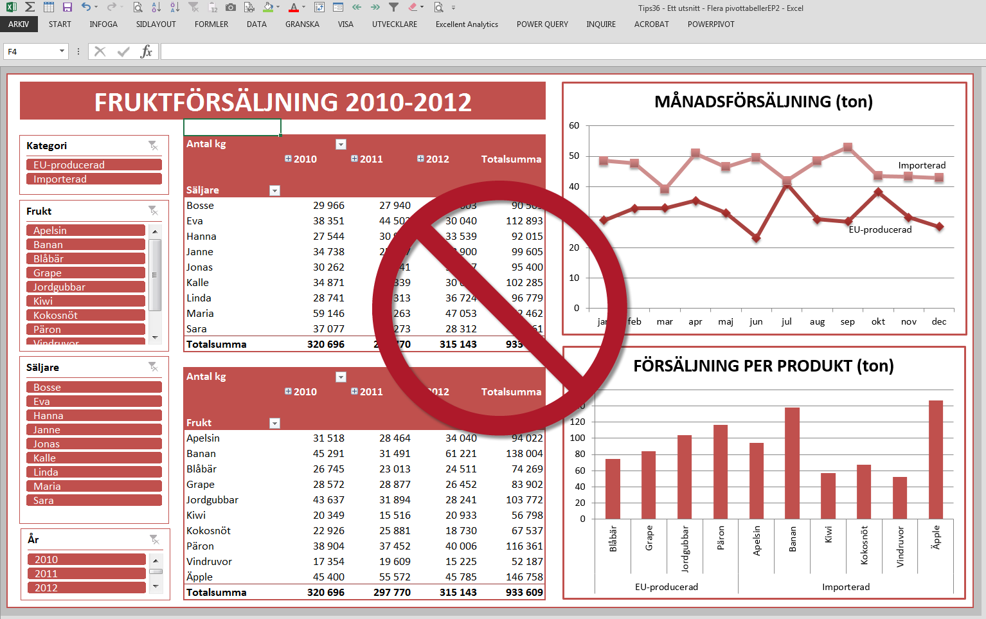Image resolution: width=986 pixels, height=619 pixels.
Task: Toggle the Banan item in Frukt slicer
Action: tap(85, 244)
